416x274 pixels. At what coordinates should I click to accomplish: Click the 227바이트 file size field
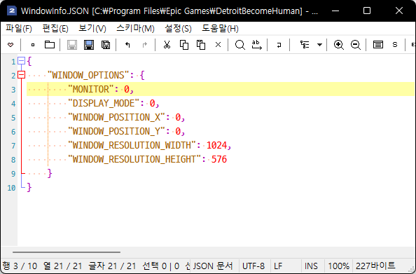coord(375,266)
